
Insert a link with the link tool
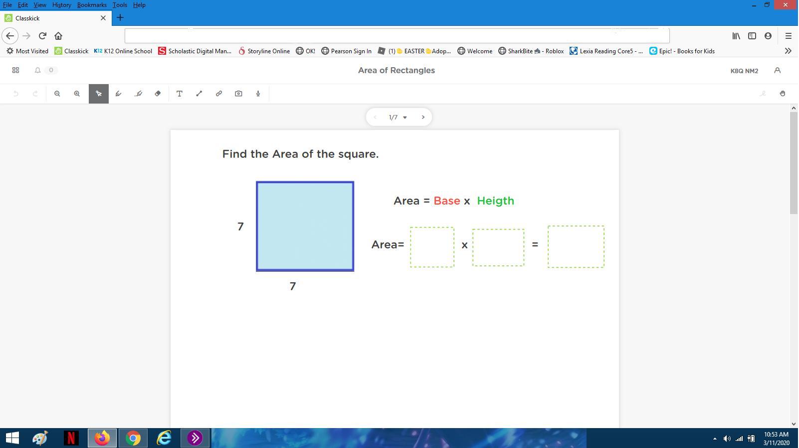(x=219, y=94)
